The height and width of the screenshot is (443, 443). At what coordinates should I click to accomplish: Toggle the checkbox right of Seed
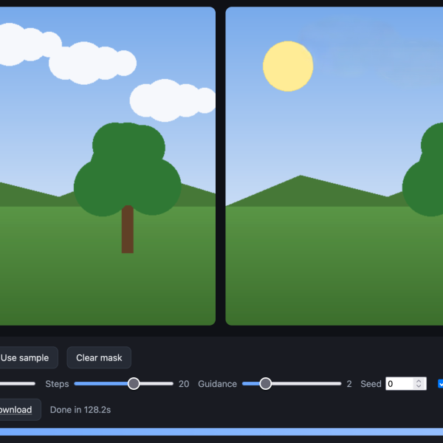441,384
